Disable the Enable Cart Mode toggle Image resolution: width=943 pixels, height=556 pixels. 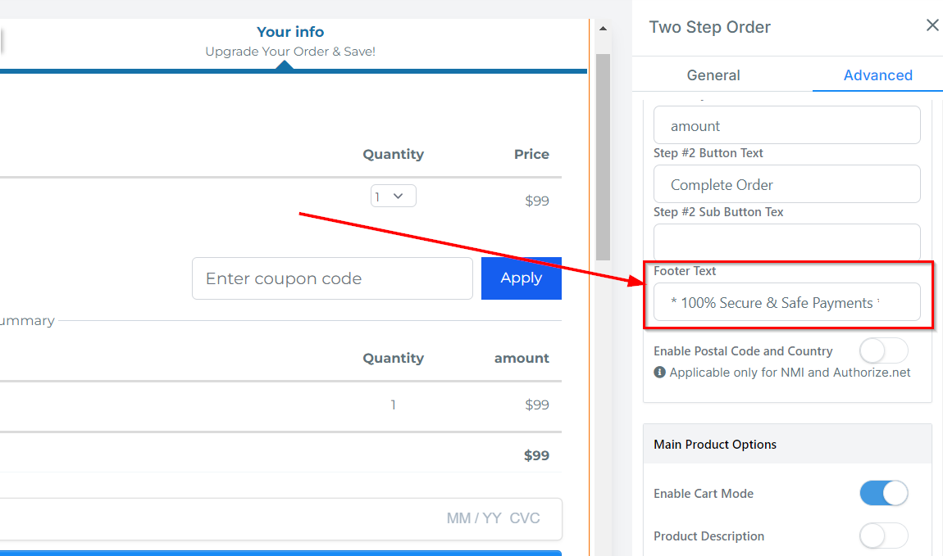(x=883, y=494)
